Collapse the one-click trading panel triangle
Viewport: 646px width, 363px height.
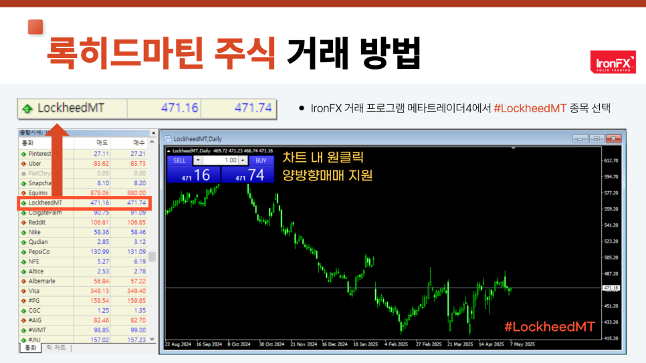tap(169, 151)
